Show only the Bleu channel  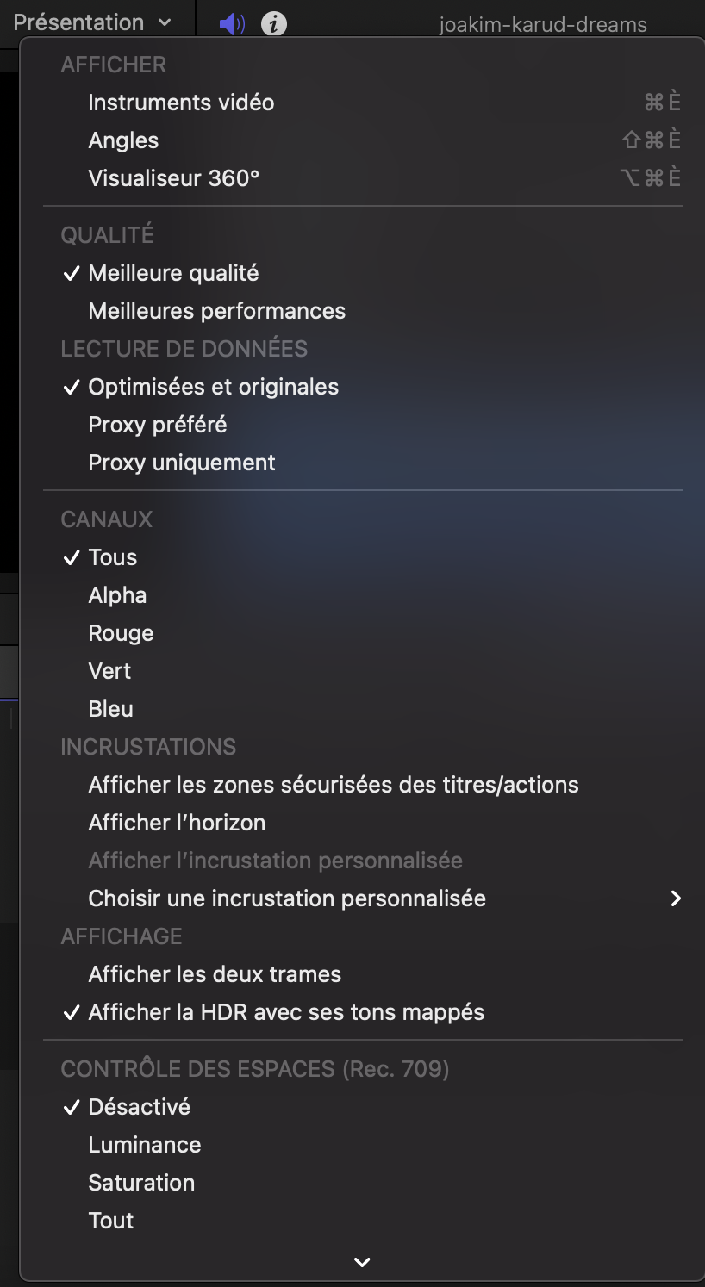tap(110, 709)
